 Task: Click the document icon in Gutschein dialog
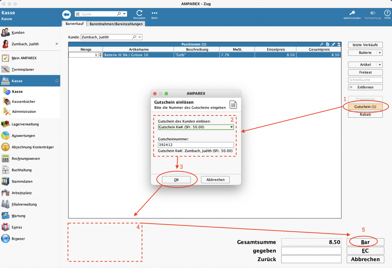pyautogui.click(x=233, y=105)
